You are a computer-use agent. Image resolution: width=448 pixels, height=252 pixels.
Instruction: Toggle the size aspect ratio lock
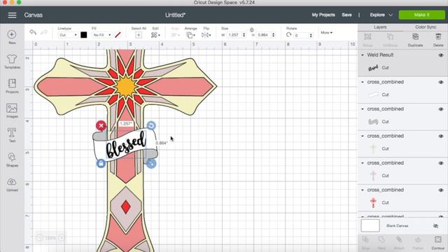point(252,29)
